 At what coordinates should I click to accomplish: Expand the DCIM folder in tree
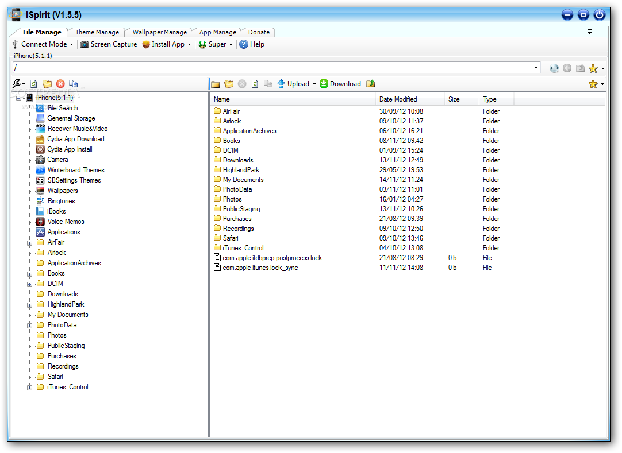tap(29, 284)
